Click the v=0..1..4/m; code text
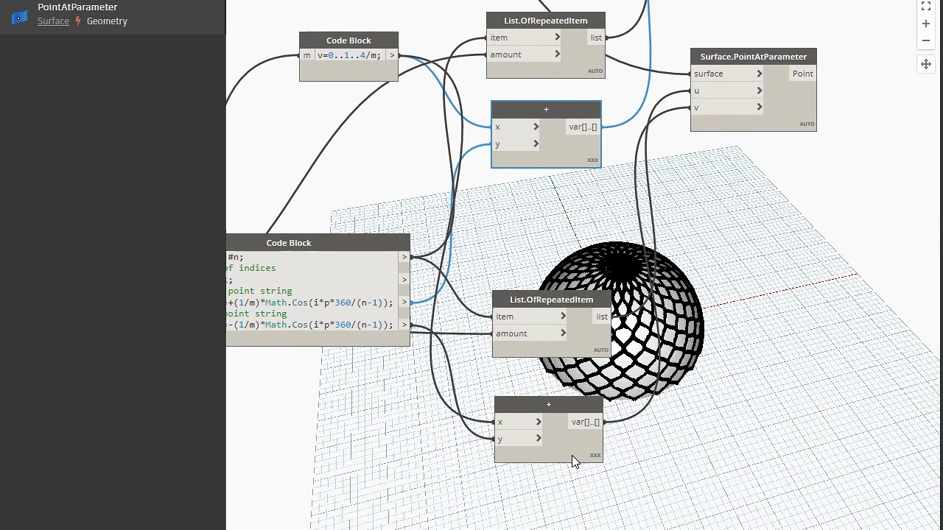The height and width of the screenshot is (530, 943). click(x=349, y=56)
